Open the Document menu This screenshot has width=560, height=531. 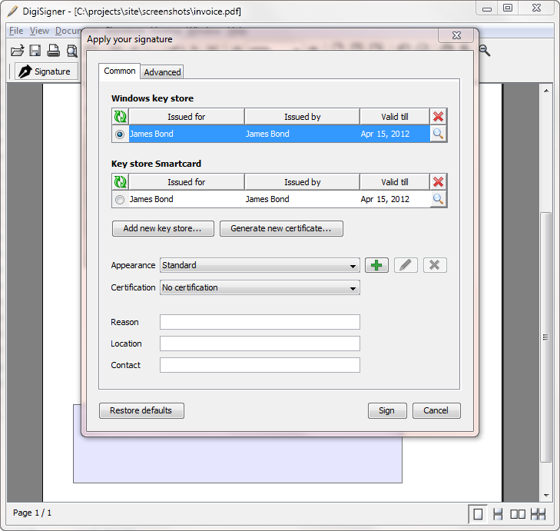pos(68,31)
